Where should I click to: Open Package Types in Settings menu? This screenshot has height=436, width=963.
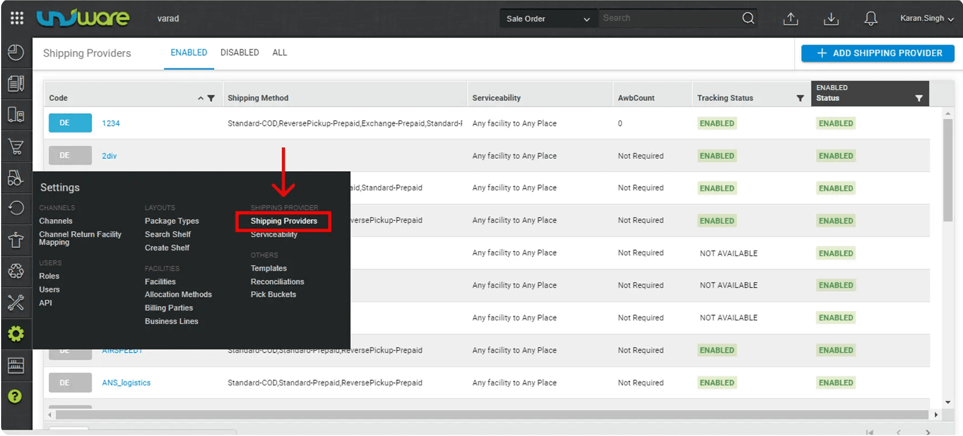172,221
